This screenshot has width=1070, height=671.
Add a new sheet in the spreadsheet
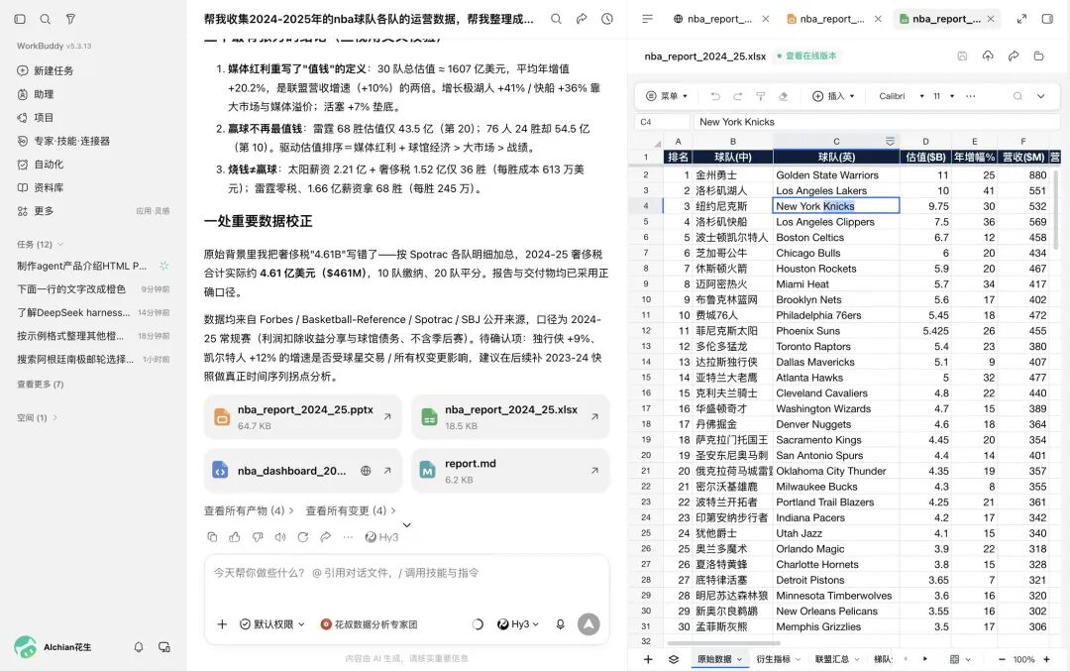[x=648, y=659]
